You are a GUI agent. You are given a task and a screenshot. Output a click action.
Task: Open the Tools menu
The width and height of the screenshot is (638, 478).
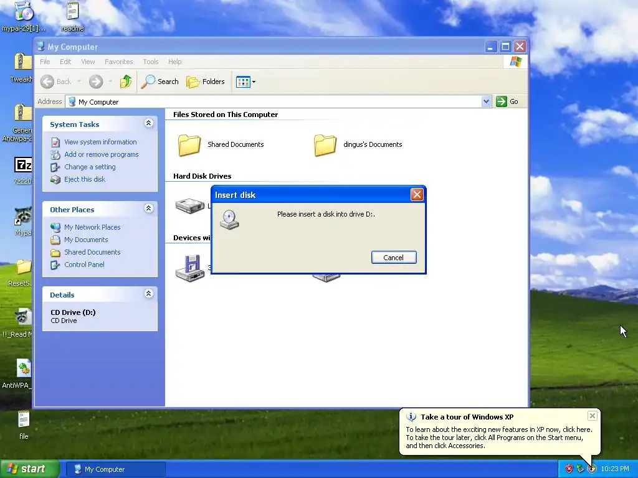(x=151, y=62)
